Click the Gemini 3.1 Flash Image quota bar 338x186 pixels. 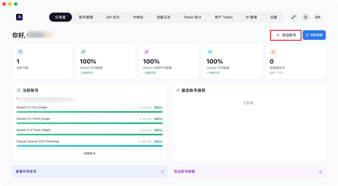[x=89, y=123]
